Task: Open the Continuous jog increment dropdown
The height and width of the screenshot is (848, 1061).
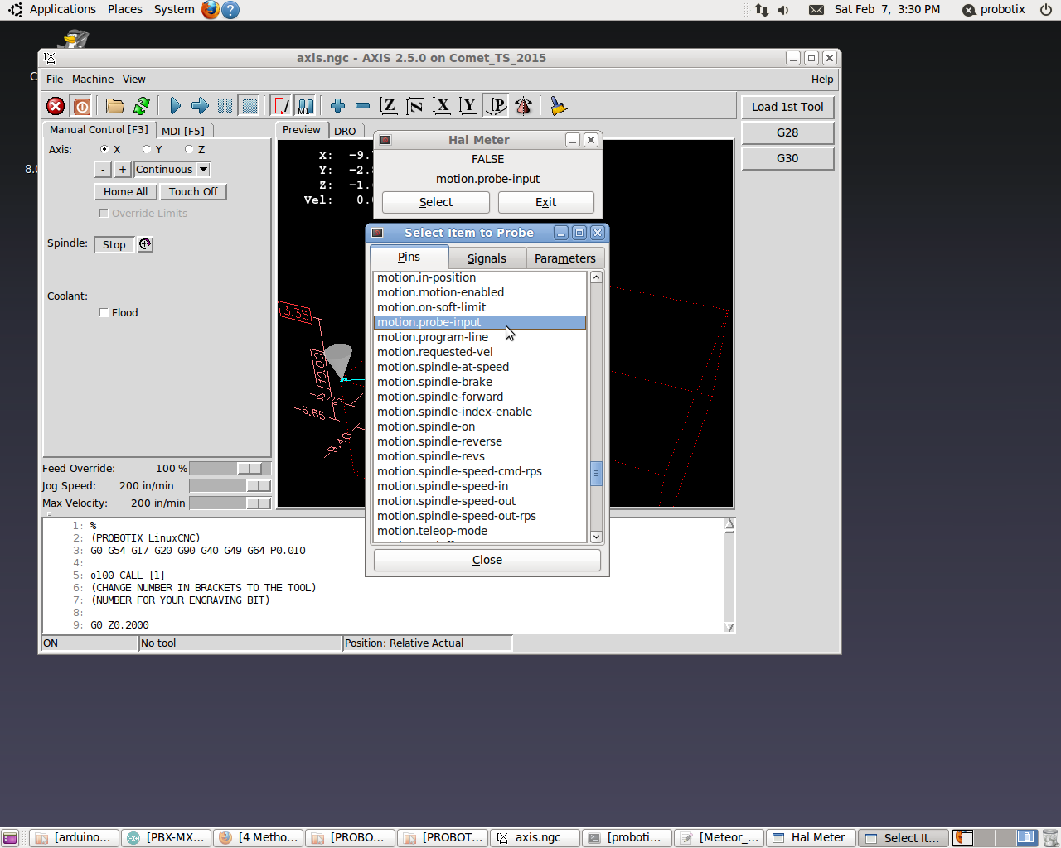Action: point(203,170)
